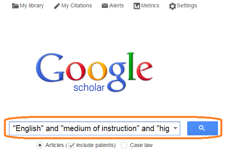Click the Alerts envelope icon
The width and height of the screenshot is (225, 152).
coord(105,6)
